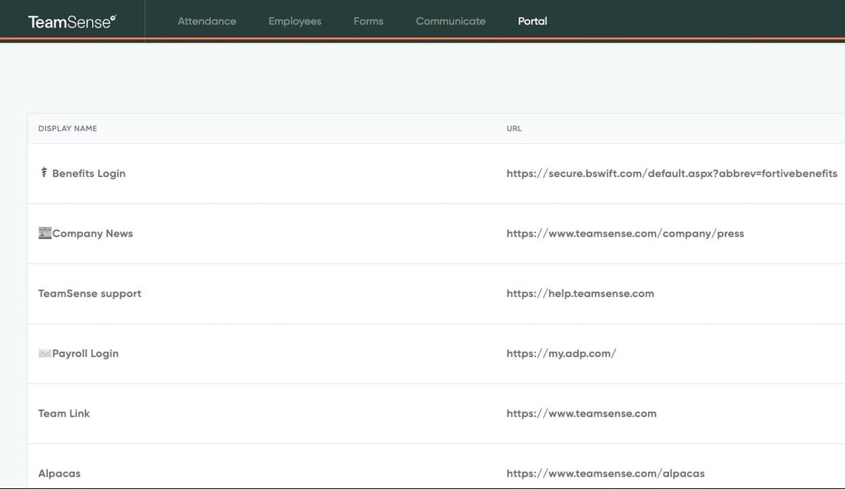Click the newspaper icon next to Company News
The image size is (845, 489).
click(x=44, y=232)
